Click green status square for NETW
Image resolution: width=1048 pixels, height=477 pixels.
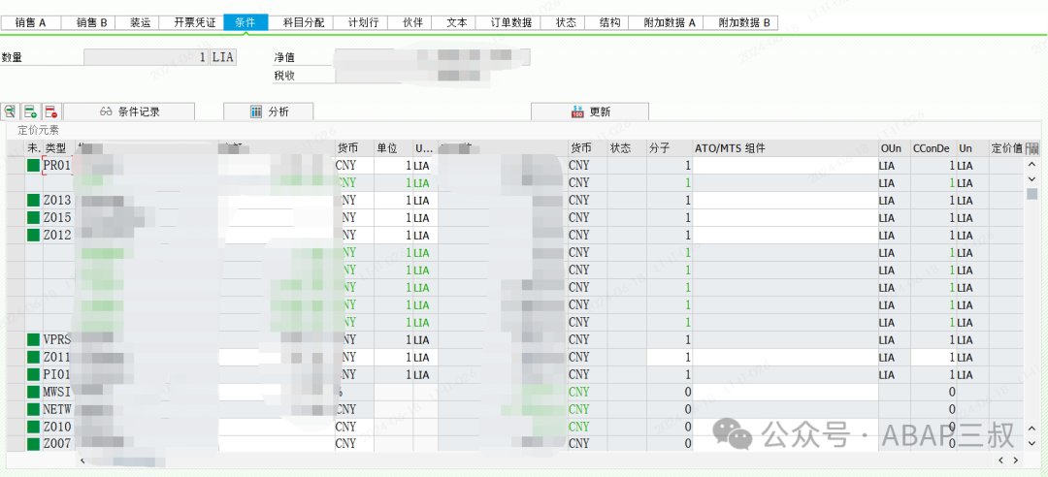pyautogui.click(x=33, y=409)
